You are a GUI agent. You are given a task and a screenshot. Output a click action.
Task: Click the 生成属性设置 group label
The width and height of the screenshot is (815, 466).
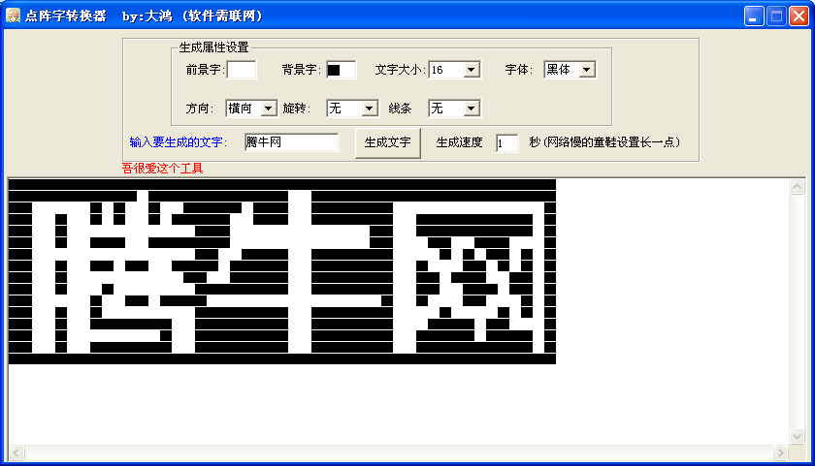[x=213, y=47]
